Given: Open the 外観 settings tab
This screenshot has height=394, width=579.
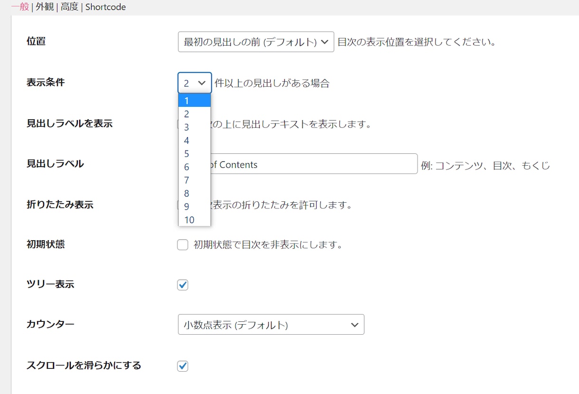Looking at the screenshot, I should [45, 7].
